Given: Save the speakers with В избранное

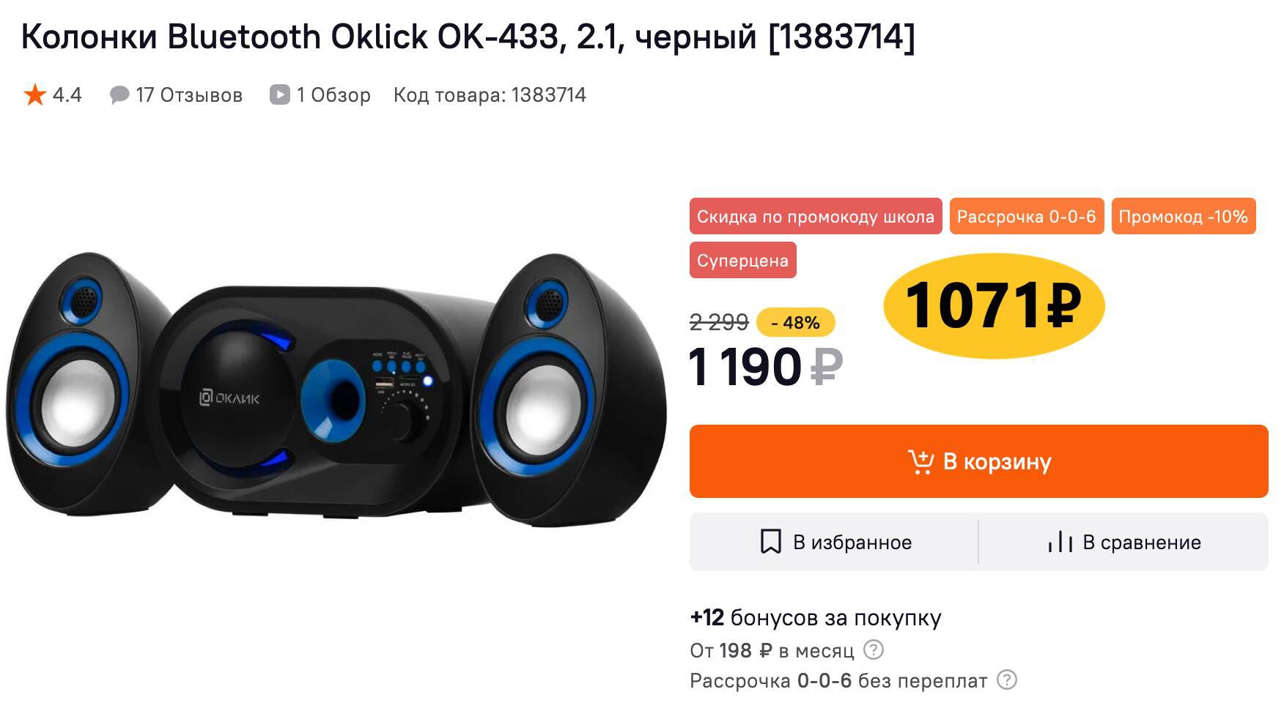Looking at the screenshot, I should (x=834, y=542).
